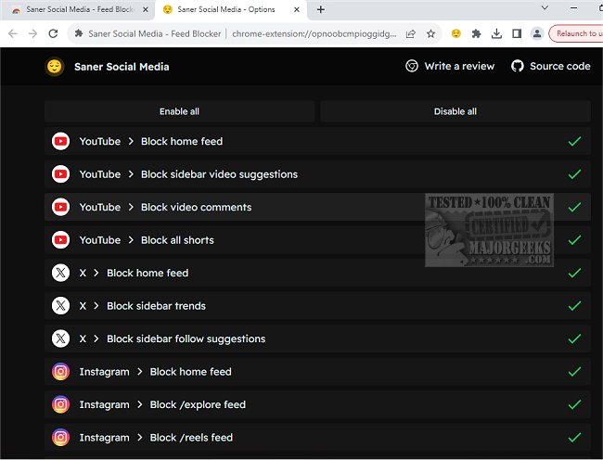Open the tab search dropdown arrow
Screen dimensions: 603x460
545,7
